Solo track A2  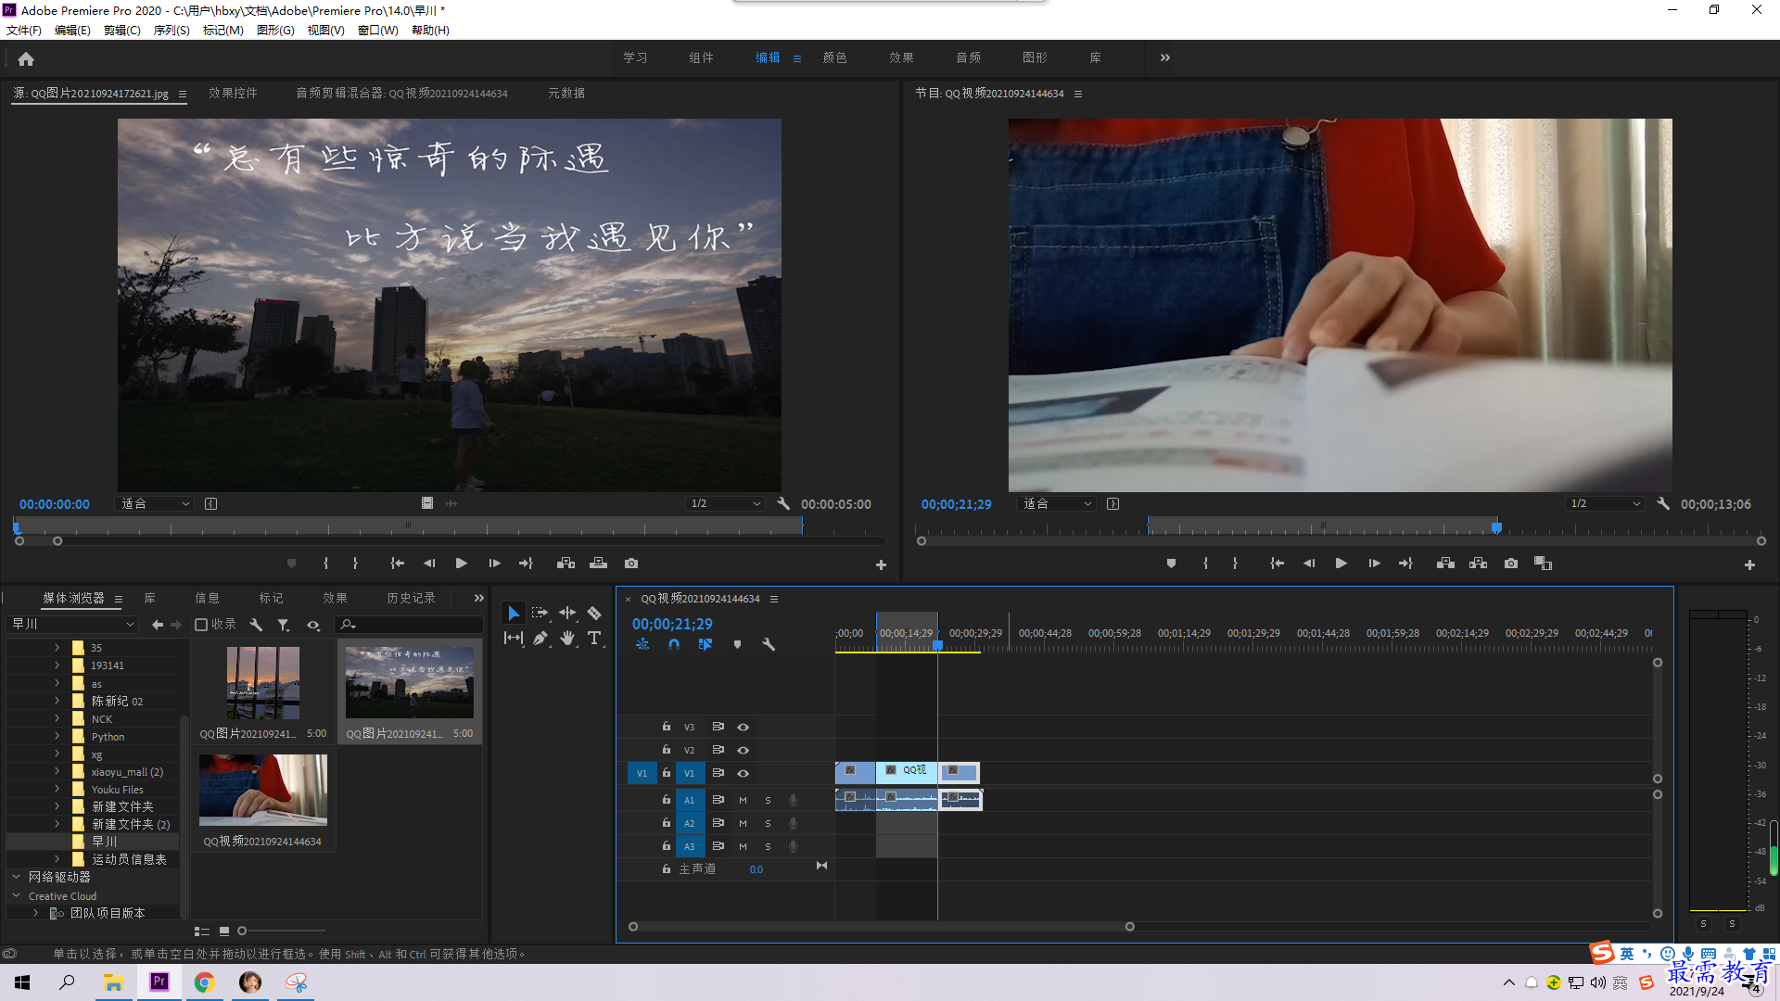(768, 823)
